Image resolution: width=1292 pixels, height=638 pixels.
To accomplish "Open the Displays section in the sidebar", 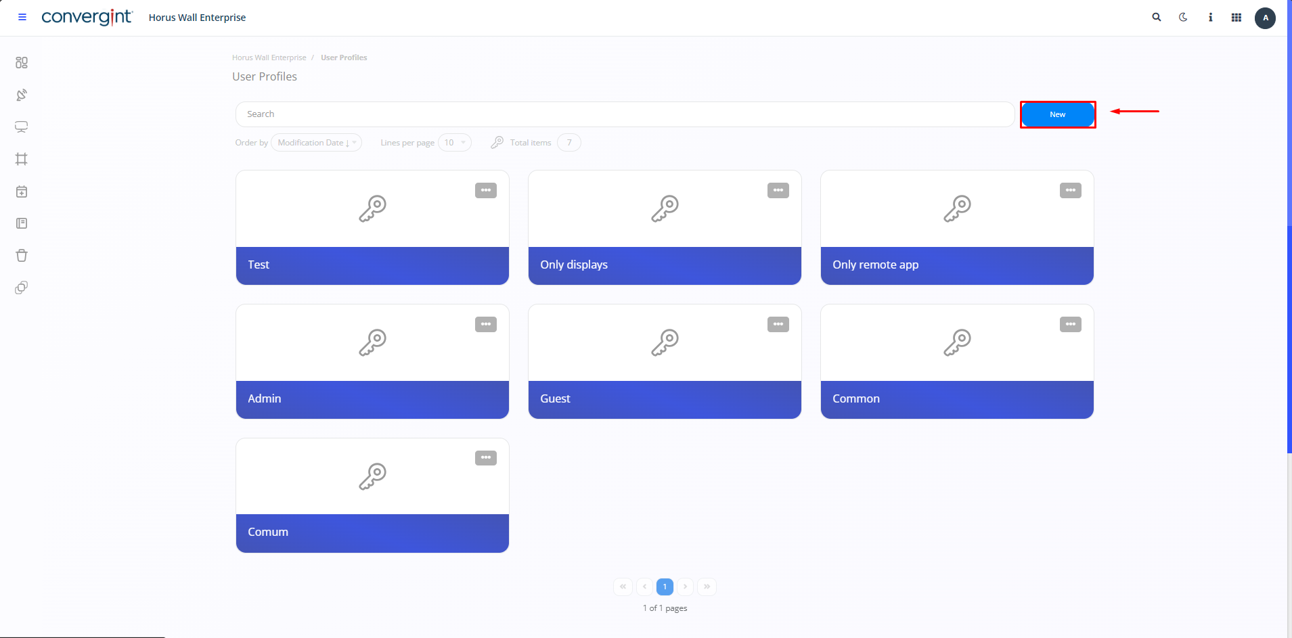I will pos(22,127).
